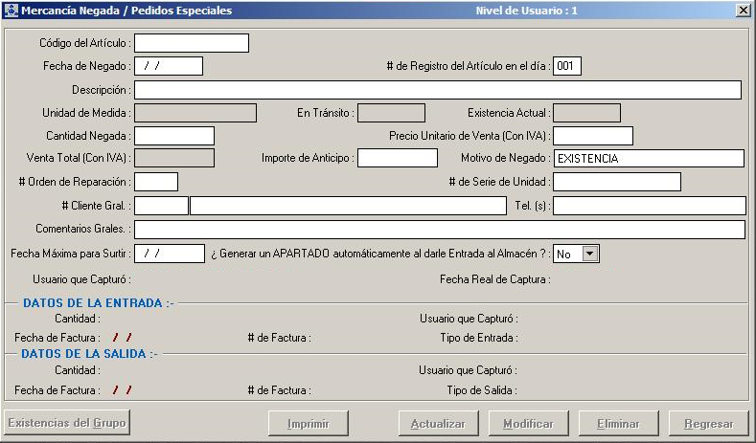This screenshot has height=443, width=756.
Task: Click the window icon in title bar
Action: (11, 11)
